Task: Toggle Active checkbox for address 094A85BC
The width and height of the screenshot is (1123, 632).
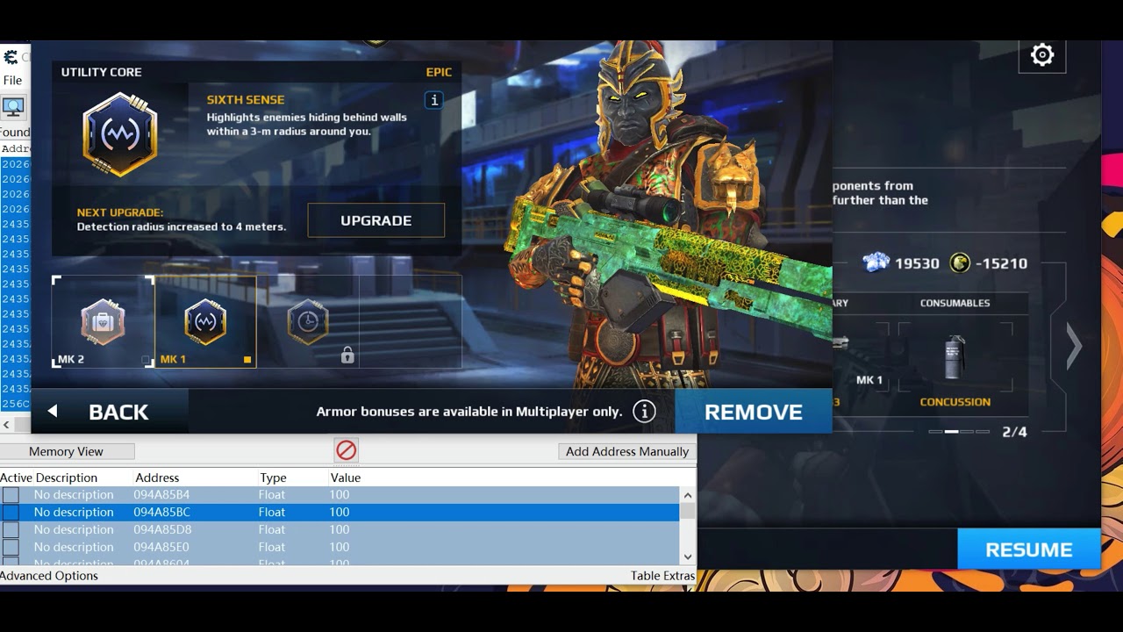Action: 11,513
